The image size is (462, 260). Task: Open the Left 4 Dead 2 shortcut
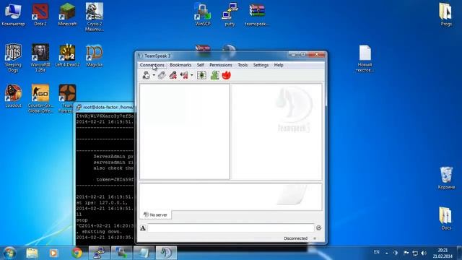67,56
